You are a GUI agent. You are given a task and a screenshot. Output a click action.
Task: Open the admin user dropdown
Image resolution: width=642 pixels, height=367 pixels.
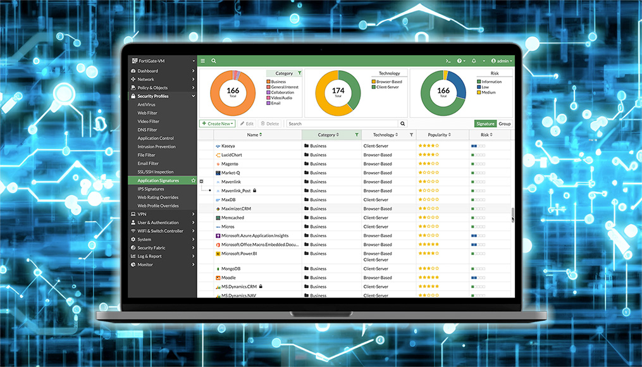[x=502, y=61]
